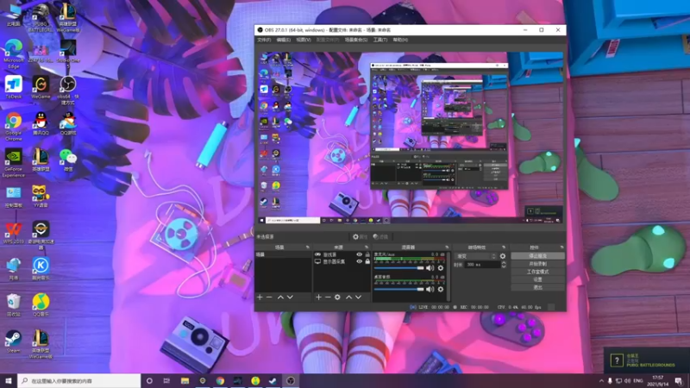
Task: Open the Tools (工具) menu in OBS
Action: pyautogui.click(x=380, y=40)
